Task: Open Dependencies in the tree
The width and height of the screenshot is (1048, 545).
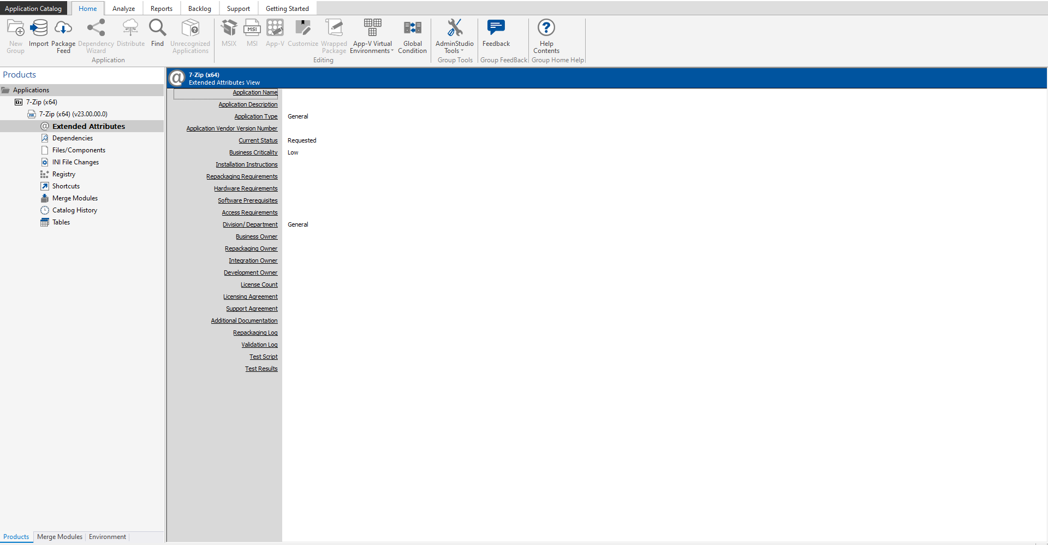Action: (x=73, y=138)
